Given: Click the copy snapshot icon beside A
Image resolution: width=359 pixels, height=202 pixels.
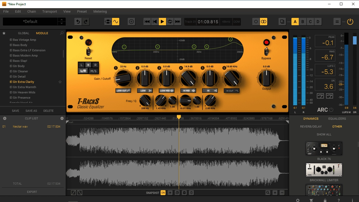Looking at the screenshot, I should pyautogui.click(x=282, y=22).
